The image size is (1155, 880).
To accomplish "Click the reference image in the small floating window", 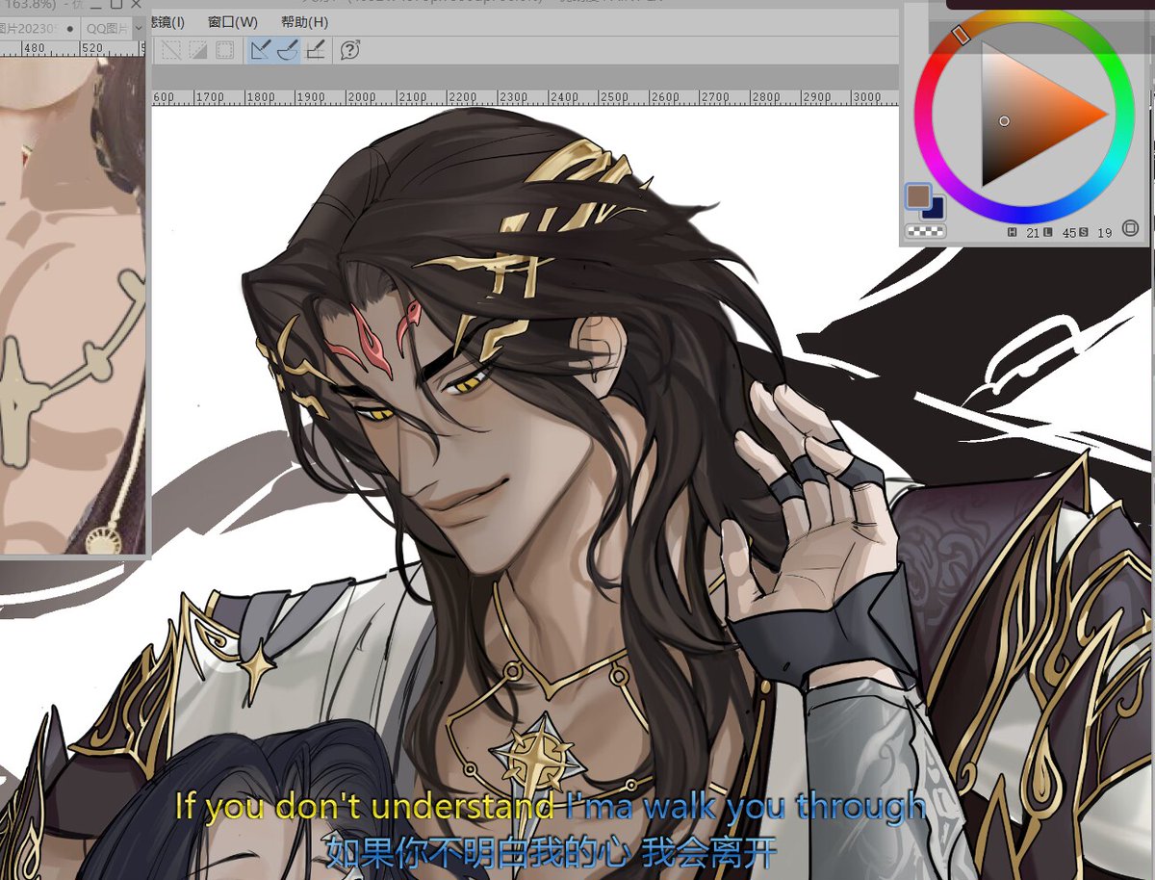I will [72, 306].
